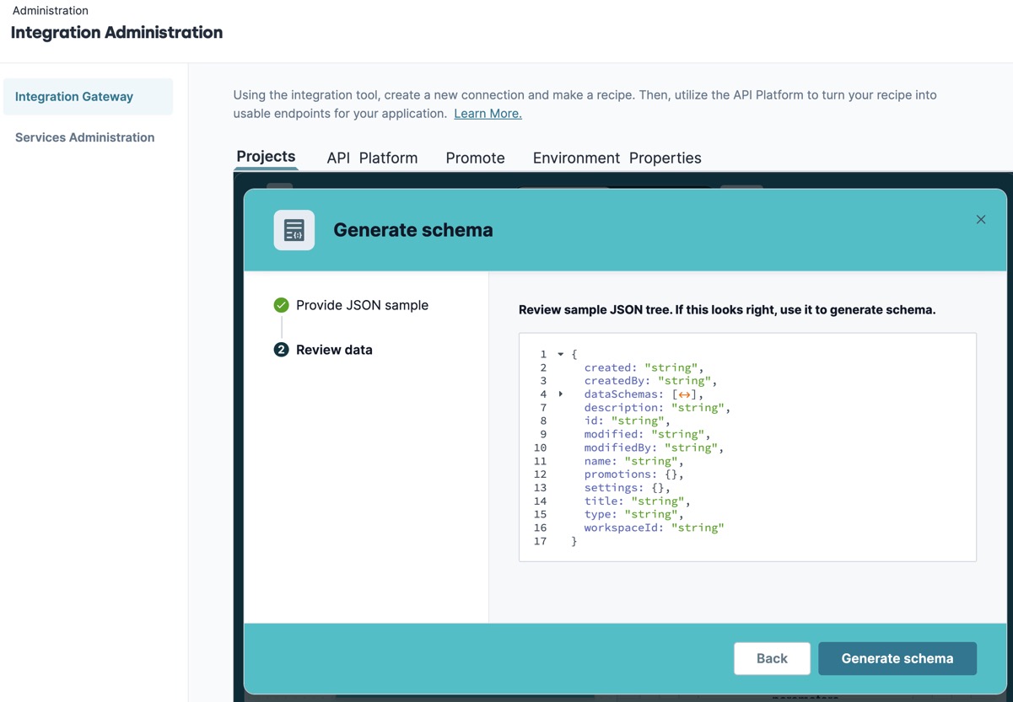Image resolution: width=1013 pixels, height=702 pixels.
Task: Click the description: "string" line
Action: point(657,407)
